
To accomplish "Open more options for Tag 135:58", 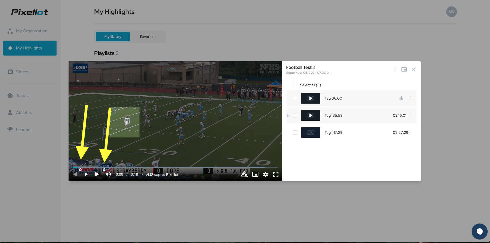I will point(410,115).
